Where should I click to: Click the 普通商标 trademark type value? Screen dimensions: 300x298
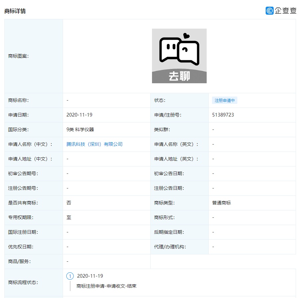(221, 203)
